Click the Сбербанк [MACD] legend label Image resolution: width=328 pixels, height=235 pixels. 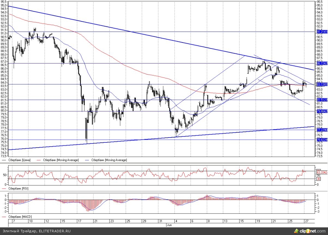(19, 217)
